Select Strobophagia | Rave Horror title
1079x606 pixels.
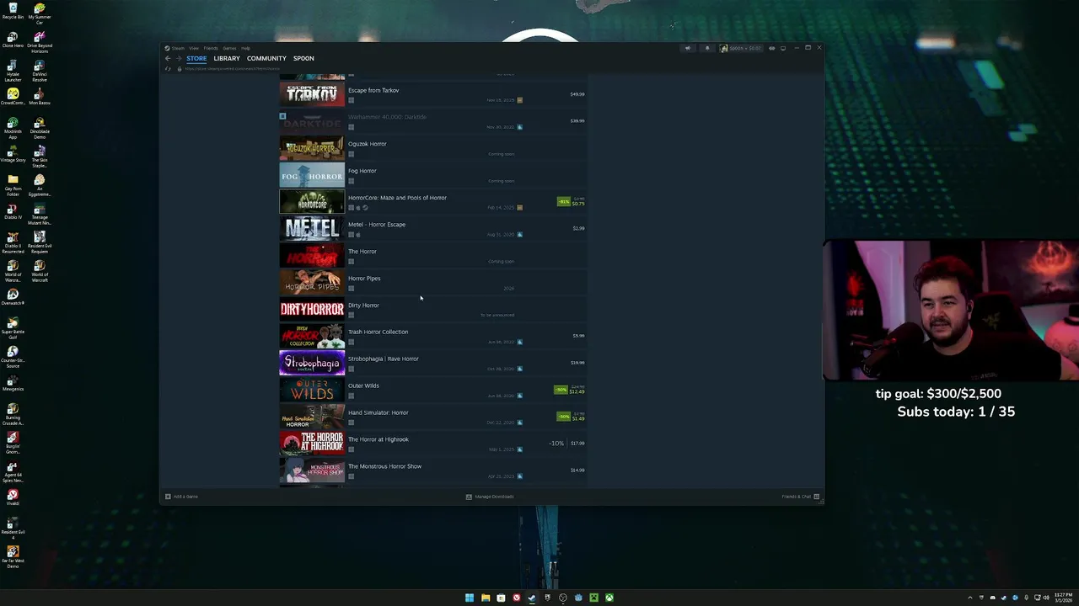[x=384, y=359]
